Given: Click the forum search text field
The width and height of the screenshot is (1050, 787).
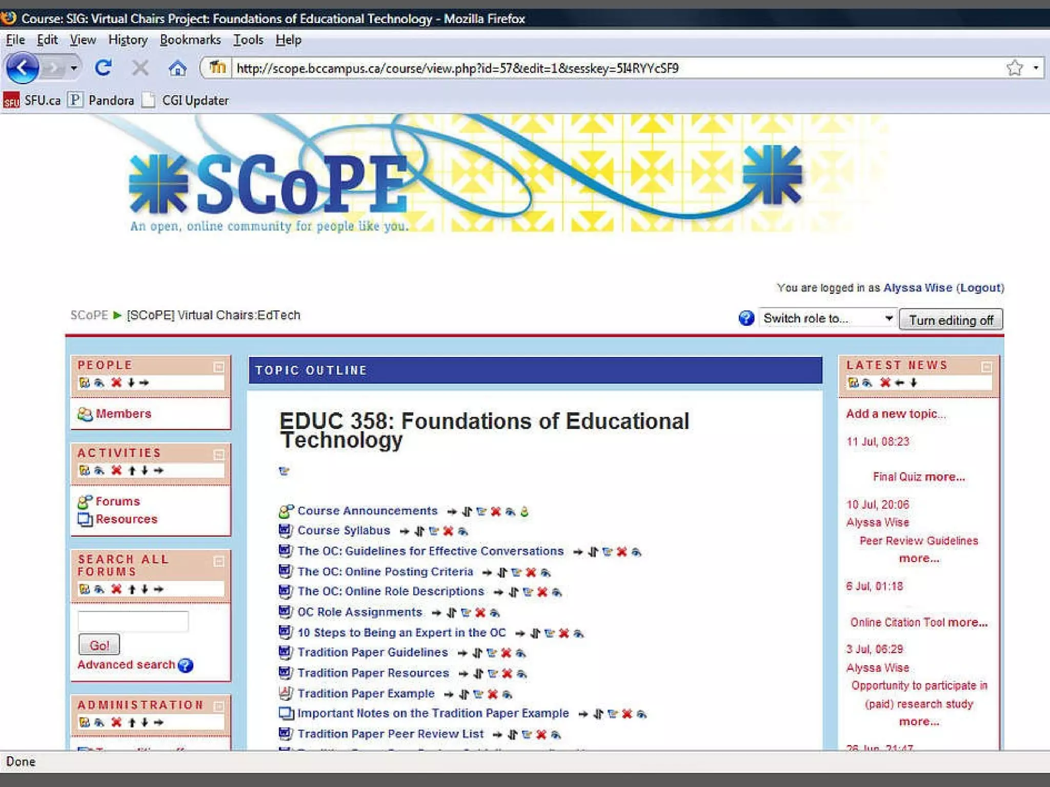Looking at the screenshot, I should coord(133,621).
